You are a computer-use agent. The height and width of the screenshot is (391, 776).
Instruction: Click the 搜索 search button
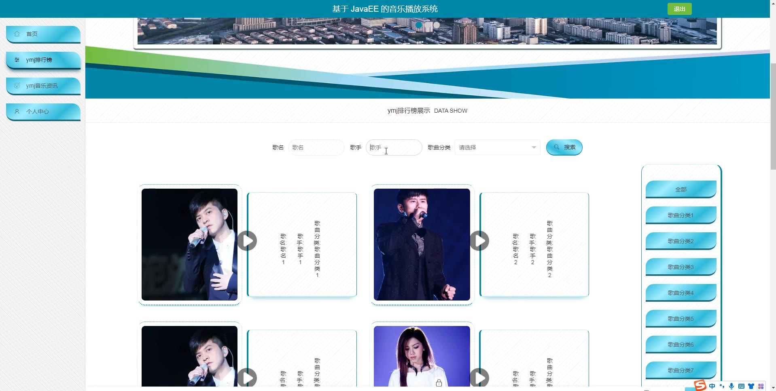[564, 147]
